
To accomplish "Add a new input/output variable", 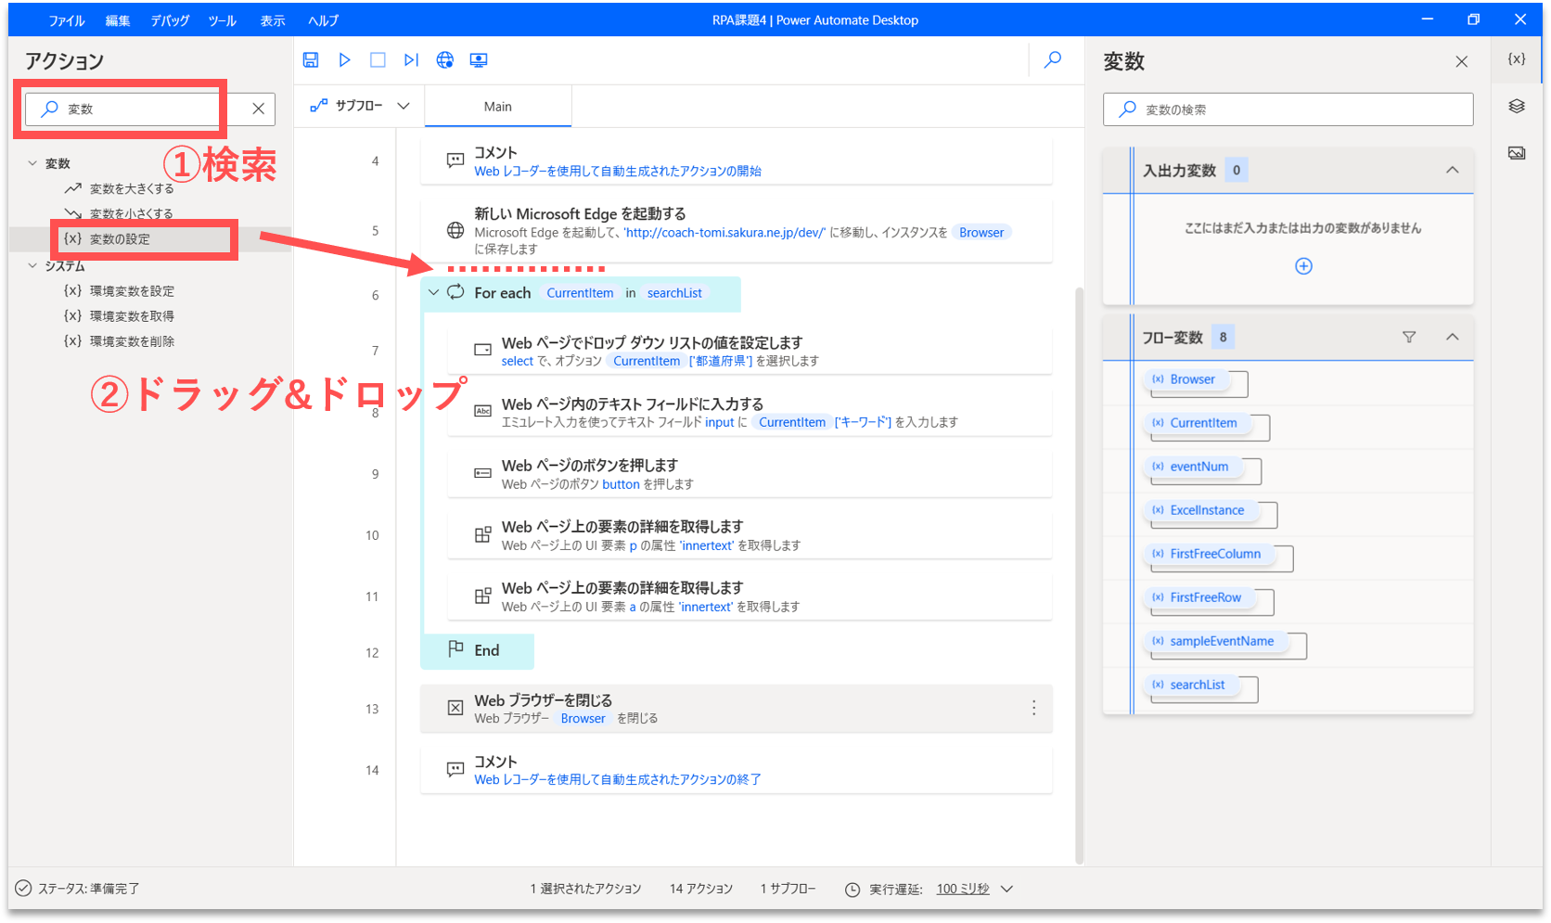I will pyautogui.click(x=1303, y=266).
